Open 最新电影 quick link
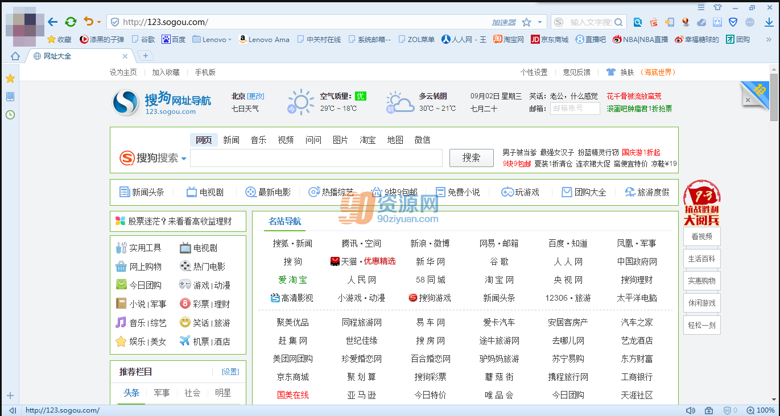780x416 pixels. pos(268,192)
